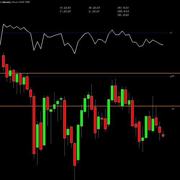Select the high price reading H: 22.53
This screenshot has width=180, height=180.
coord(94,8)
